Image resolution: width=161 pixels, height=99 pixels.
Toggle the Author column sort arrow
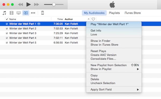(x=89, y=19)
